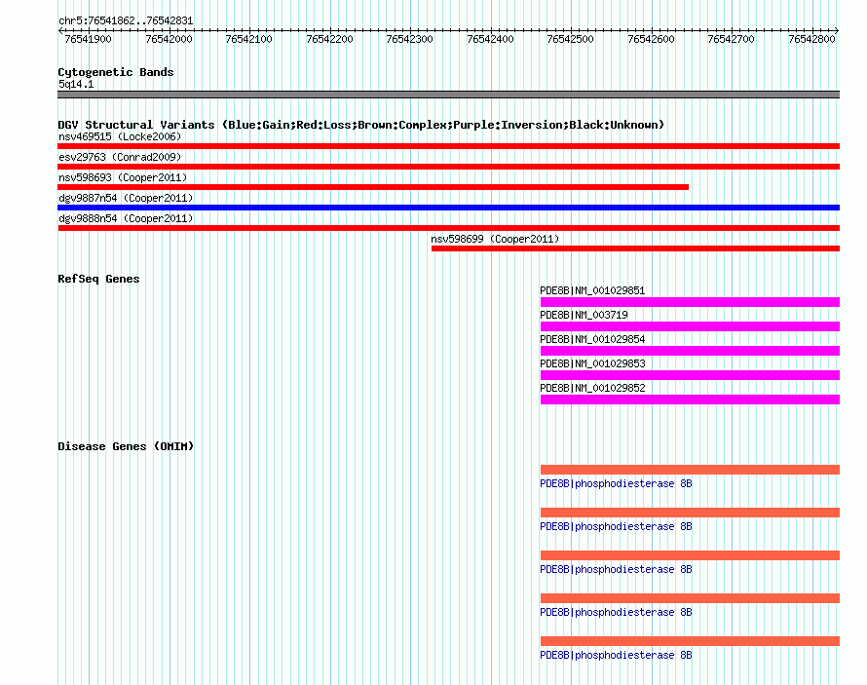Click the chr5:76541862..76542831 region label
The width and height of the screenshot is (867, 685).
click(x=126, y=21)
